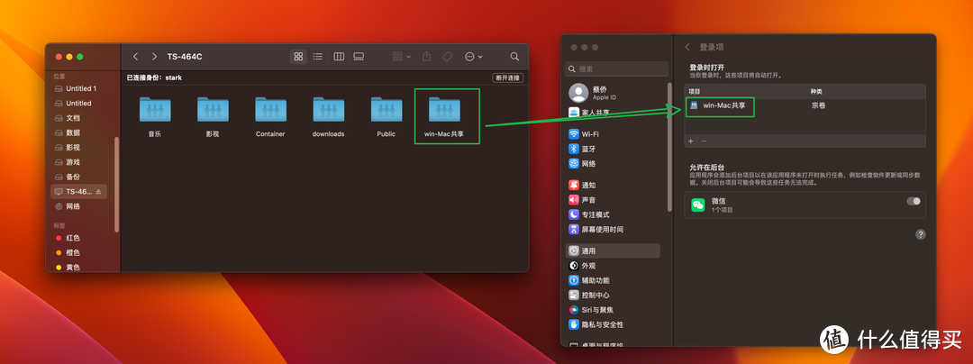
Task: Open Finder search with magnifier icon
Action: [x=514, y=57]
